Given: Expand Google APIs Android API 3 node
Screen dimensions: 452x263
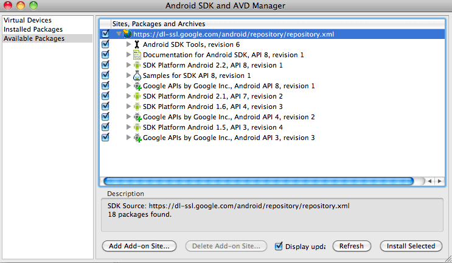Looking at the screenshot, I should (128, 138).
